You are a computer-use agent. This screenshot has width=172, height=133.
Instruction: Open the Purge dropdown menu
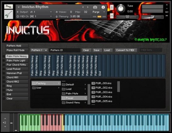(99, 12)
